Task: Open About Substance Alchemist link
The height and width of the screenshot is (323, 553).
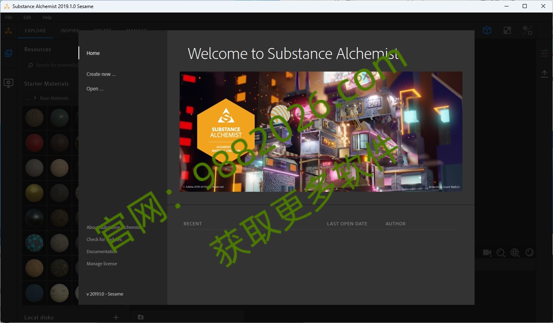Action: click(113, 227)
